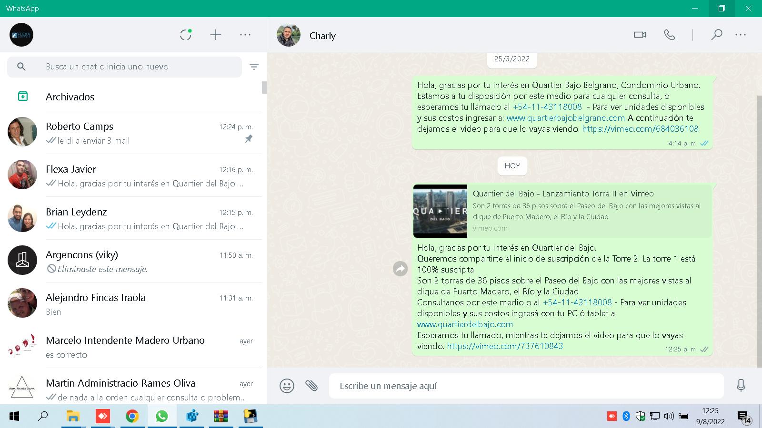This screenshot has width=762, height=428.
Task: Open the vimeo.com/684036108 link
Action: (x=640, y=129)
